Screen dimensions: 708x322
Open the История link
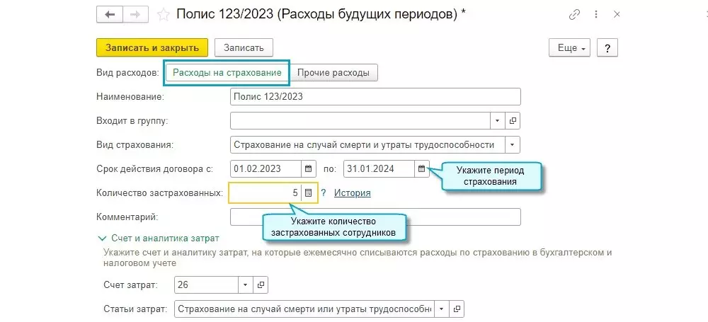coord(352,192)
